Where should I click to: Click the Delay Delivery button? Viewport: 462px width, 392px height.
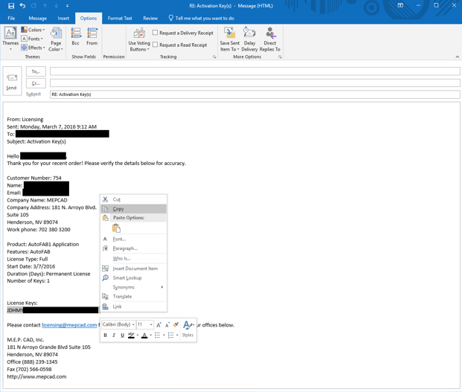[x=249, y=39]
